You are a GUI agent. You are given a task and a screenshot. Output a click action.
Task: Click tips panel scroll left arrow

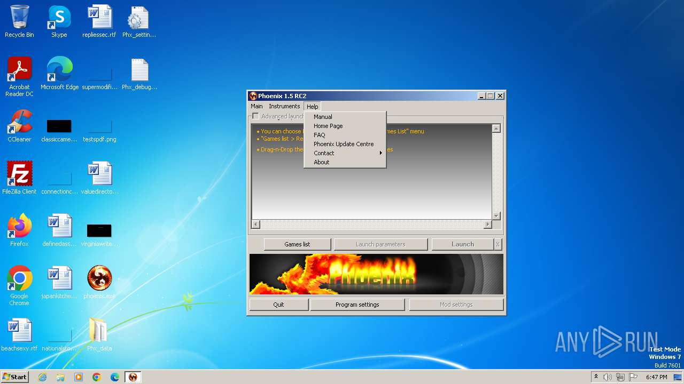tap(255, 225)
